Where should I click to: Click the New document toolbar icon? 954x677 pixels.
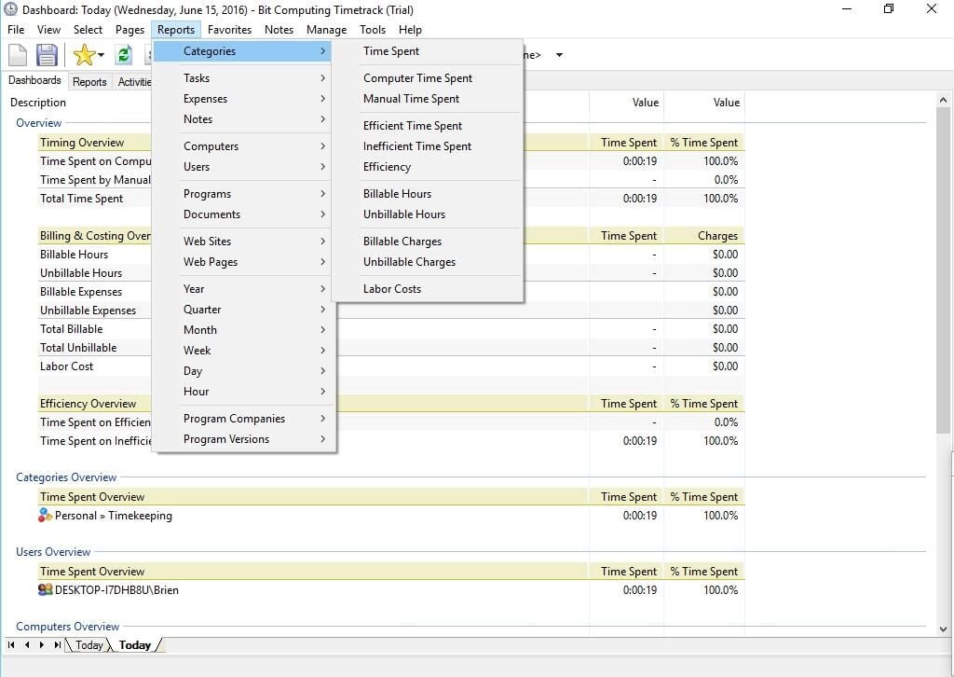(x=18, y=55)
